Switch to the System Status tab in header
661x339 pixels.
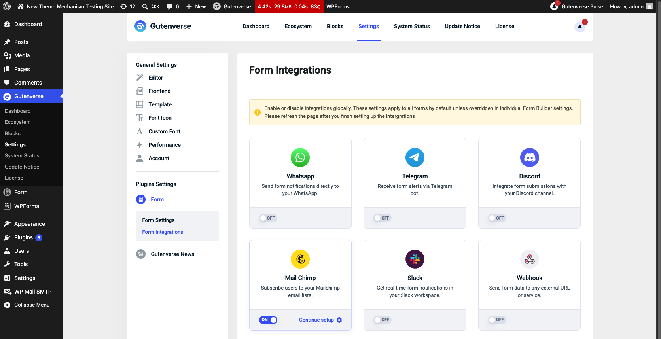pos(412,26)
